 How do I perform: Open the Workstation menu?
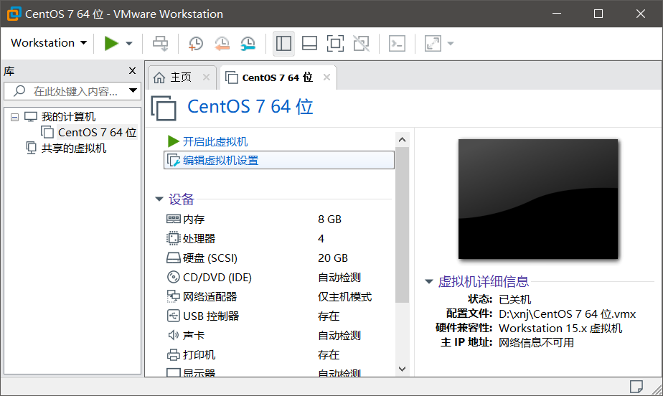click(49, 43)
